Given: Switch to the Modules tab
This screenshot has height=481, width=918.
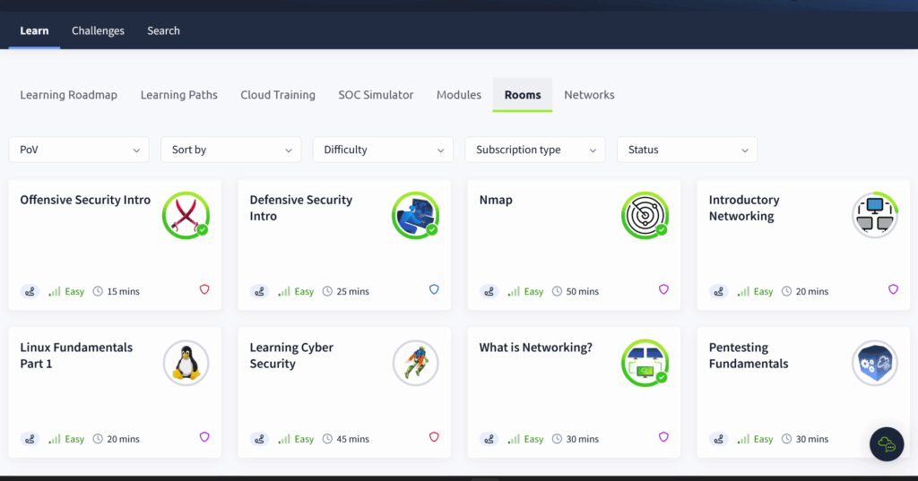Looking at the screenshot, I should click(x=459, y=95).
